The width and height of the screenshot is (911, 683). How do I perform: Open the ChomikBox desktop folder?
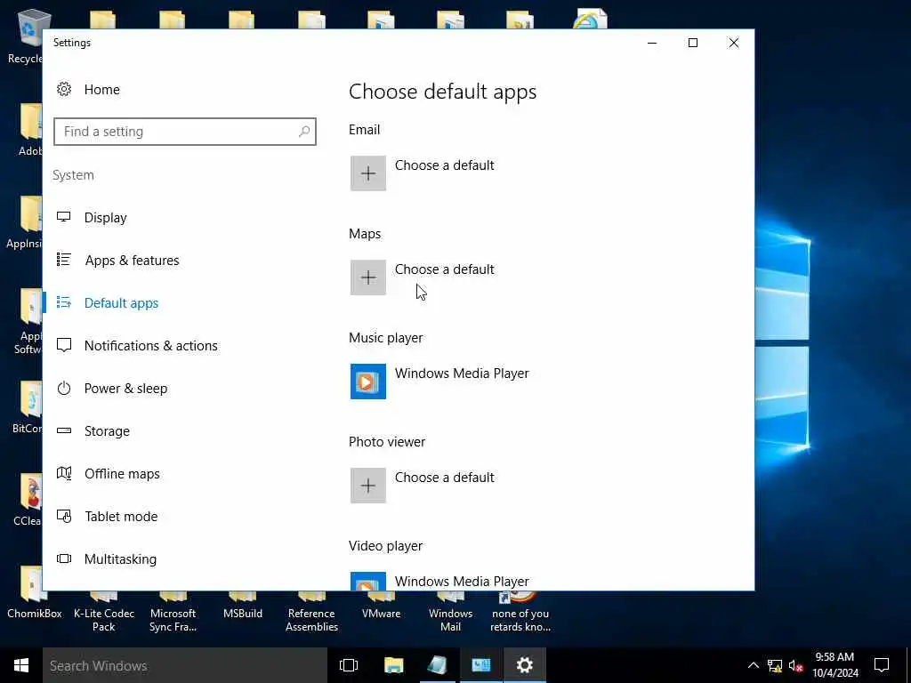[35, 592]
